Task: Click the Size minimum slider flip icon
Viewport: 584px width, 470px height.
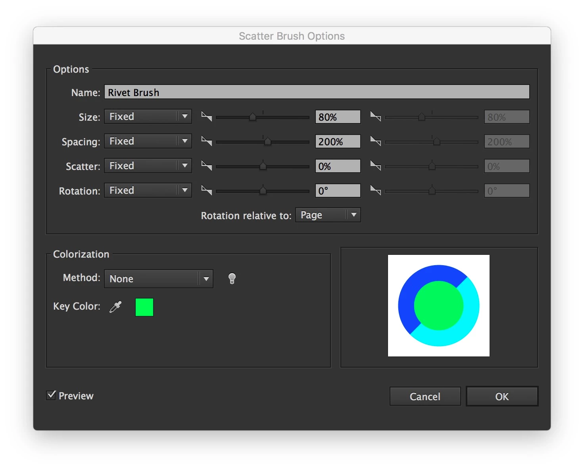Action: pos(207,116)
